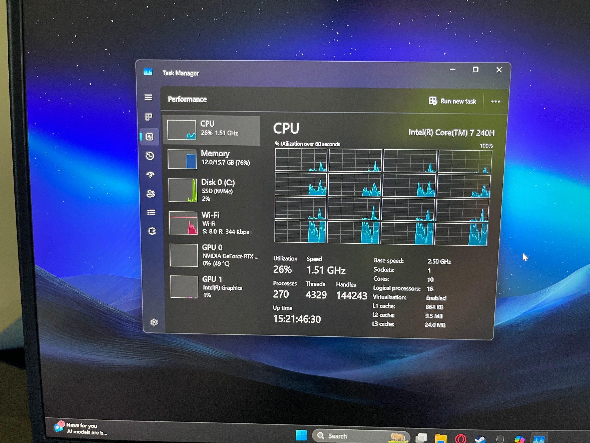Screen dimensions: 590x443
Task: Open Task Manager Settings gear icon
Action: click(154, 322)
